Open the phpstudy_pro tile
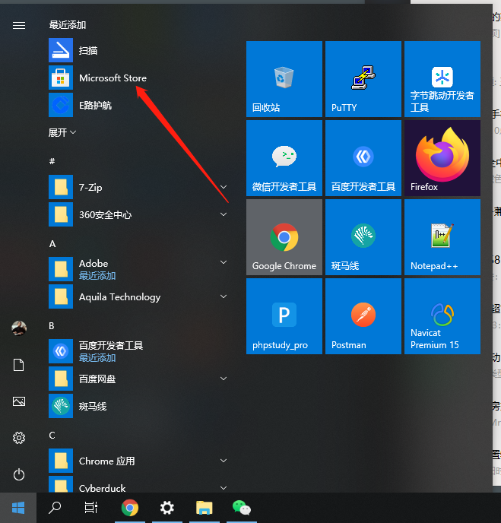Viewport: 501px width, 523px height. coord(284,316)
